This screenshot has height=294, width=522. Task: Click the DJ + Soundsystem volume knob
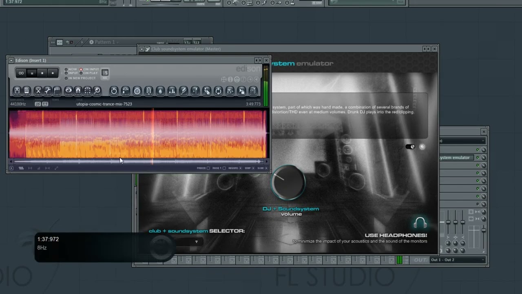[x=288, y=183]
